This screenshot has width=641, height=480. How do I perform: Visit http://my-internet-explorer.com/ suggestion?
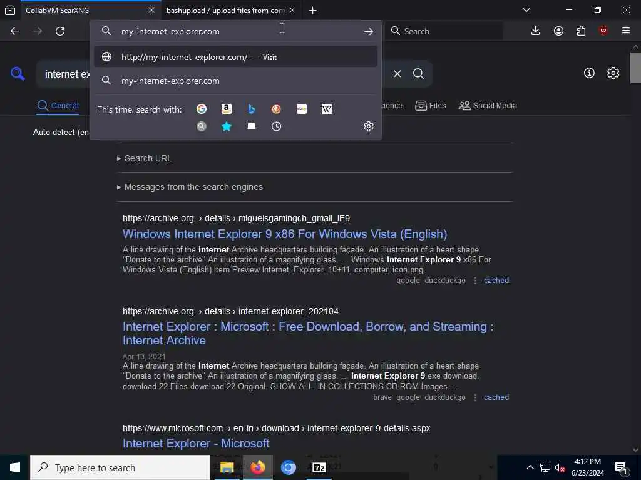(235, 57)
